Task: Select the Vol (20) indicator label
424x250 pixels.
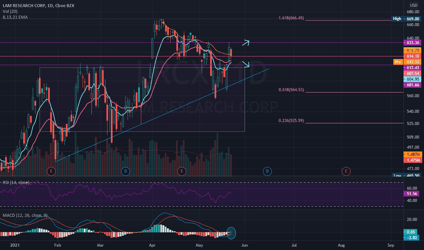Action: click(10, 11)
